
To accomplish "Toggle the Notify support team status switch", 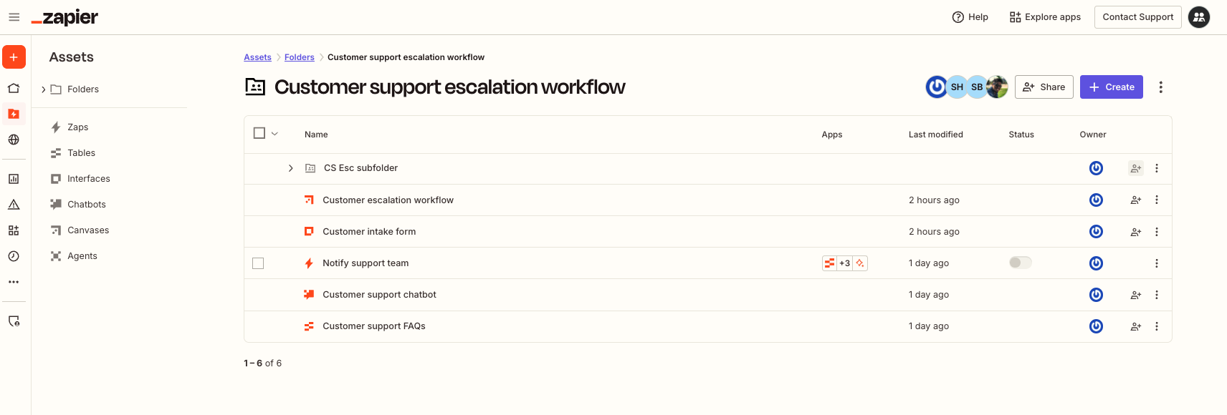I will tap(1020, 263).
